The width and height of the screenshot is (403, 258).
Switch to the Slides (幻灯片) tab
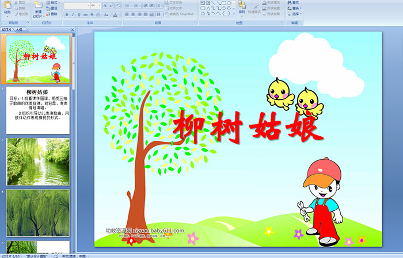[7, 30]
